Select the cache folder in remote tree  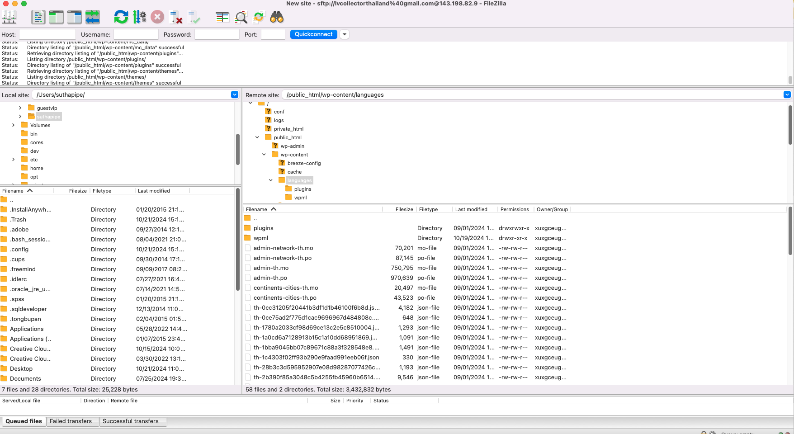point(294,172)
